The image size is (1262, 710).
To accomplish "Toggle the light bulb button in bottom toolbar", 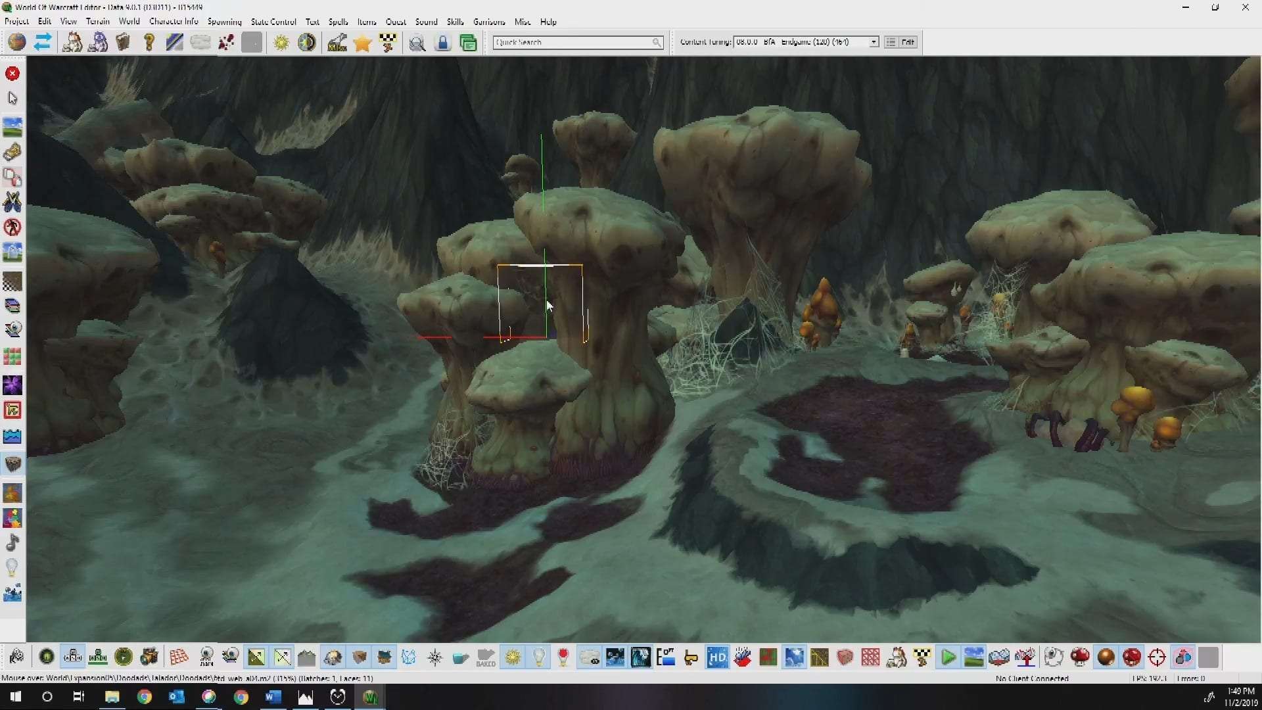I will (538, 657).
